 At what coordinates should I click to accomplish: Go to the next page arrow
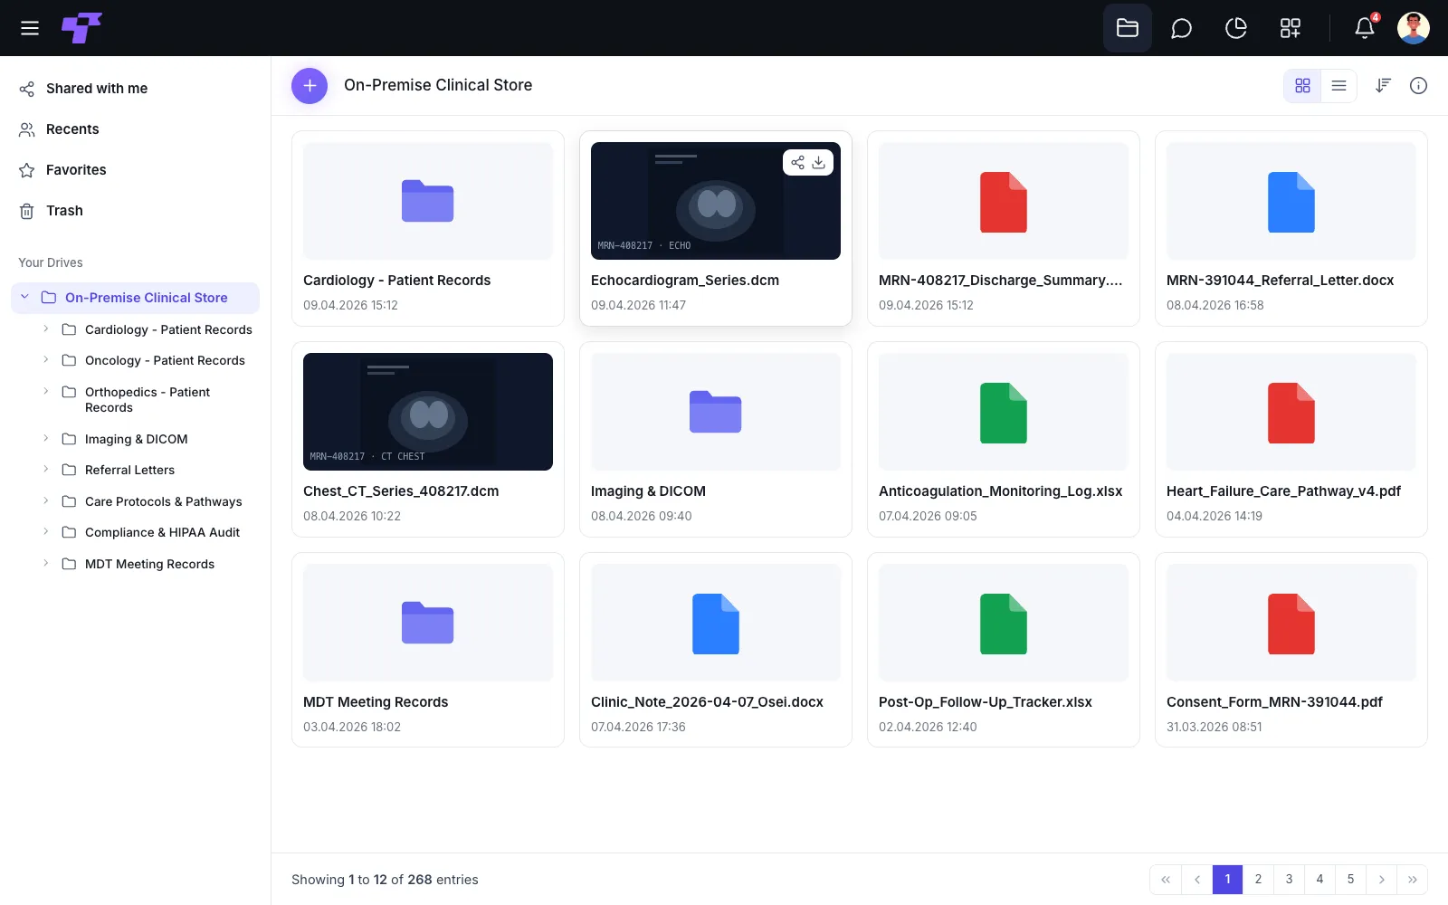(1381, 880)
